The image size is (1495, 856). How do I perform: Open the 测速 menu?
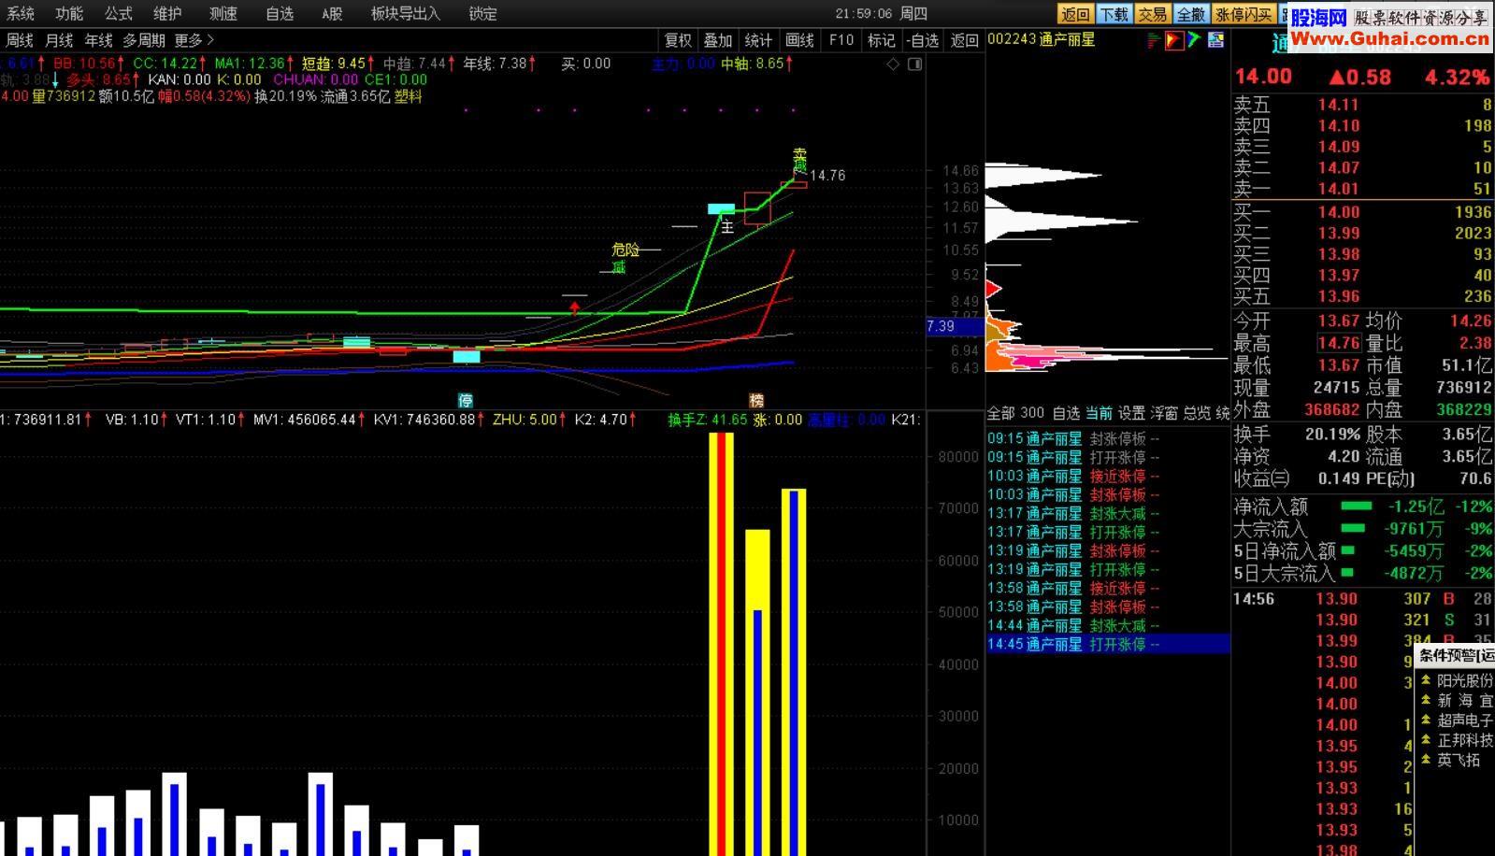tap(223, 13)
